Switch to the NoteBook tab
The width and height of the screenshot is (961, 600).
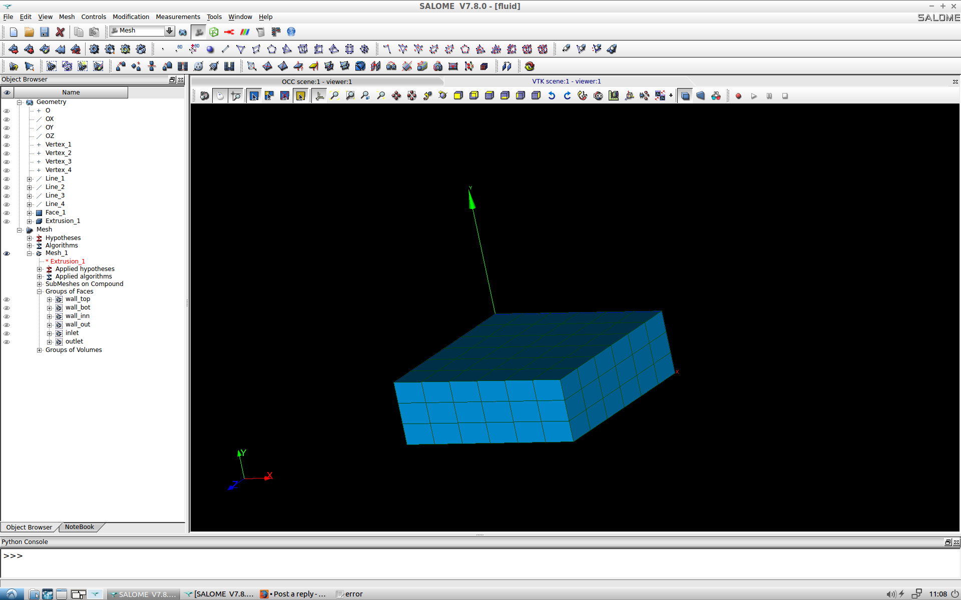(x=79, y=527)
